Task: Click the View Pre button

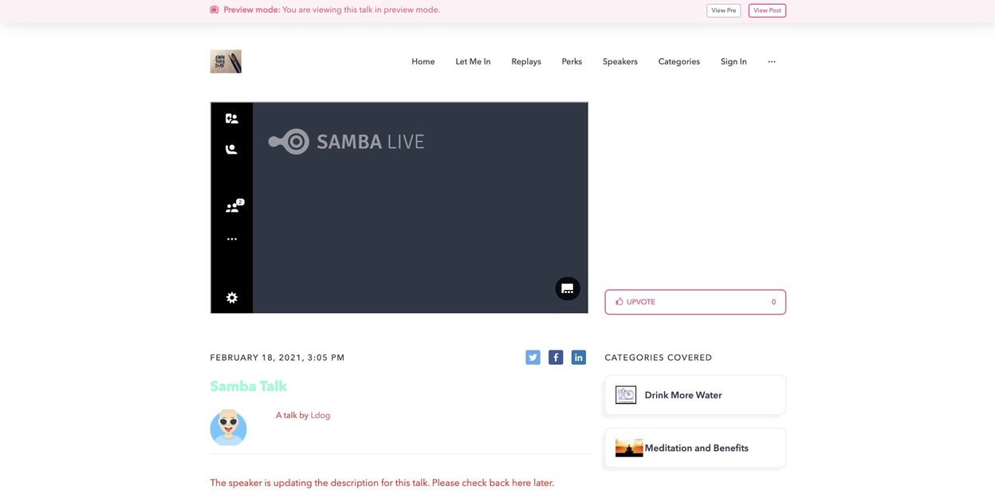Action: (723, 10)
